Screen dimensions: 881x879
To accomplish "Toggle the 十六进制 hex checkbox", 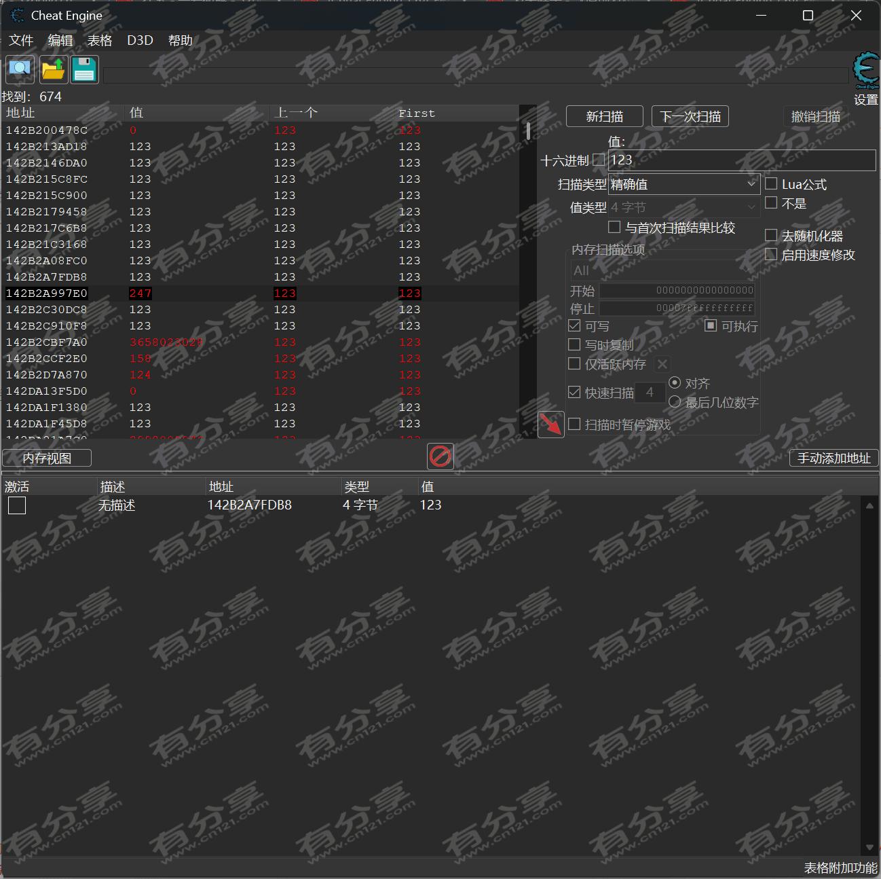I will click(599, 160).
